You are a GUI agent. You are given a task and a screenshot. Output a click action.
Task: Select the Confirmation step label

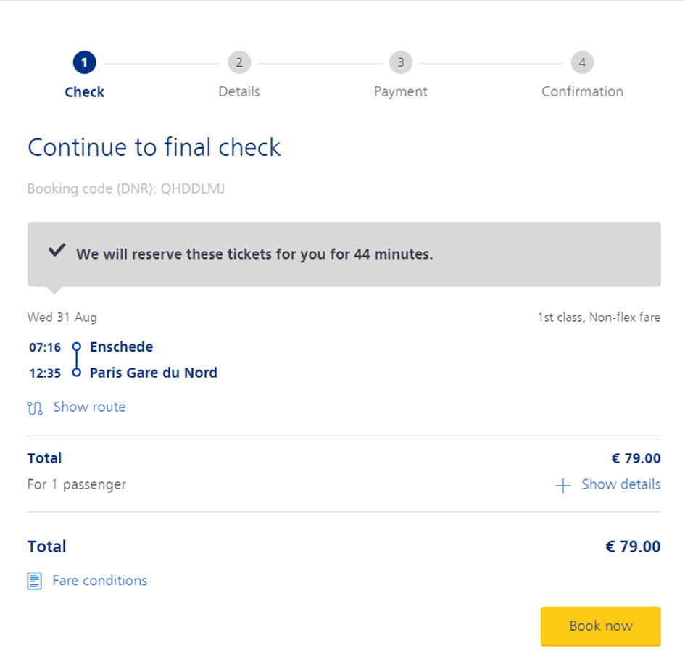click(x=582, y=91)
